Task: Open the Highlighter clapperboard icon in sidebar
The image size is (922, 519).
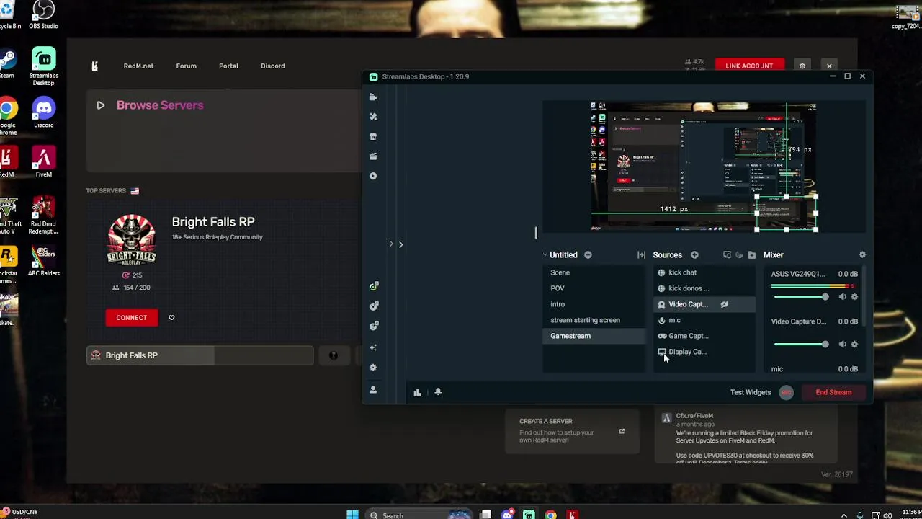Action: [373, 156]
